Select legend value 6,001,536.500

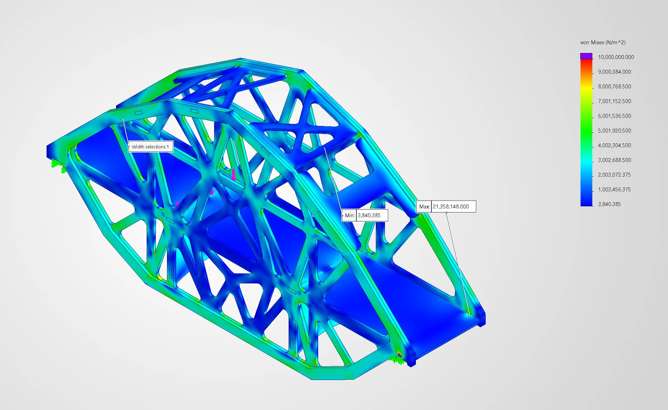[615, 116]
